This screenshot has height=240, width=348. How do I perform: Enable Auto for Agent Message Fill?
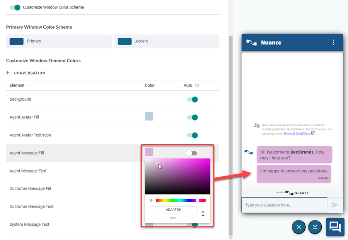pos(191,153)
